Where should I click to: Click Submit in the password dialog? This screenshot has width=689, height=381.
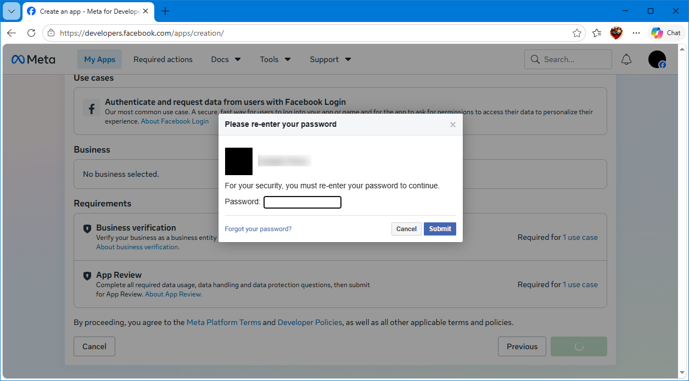pos(440,229)
